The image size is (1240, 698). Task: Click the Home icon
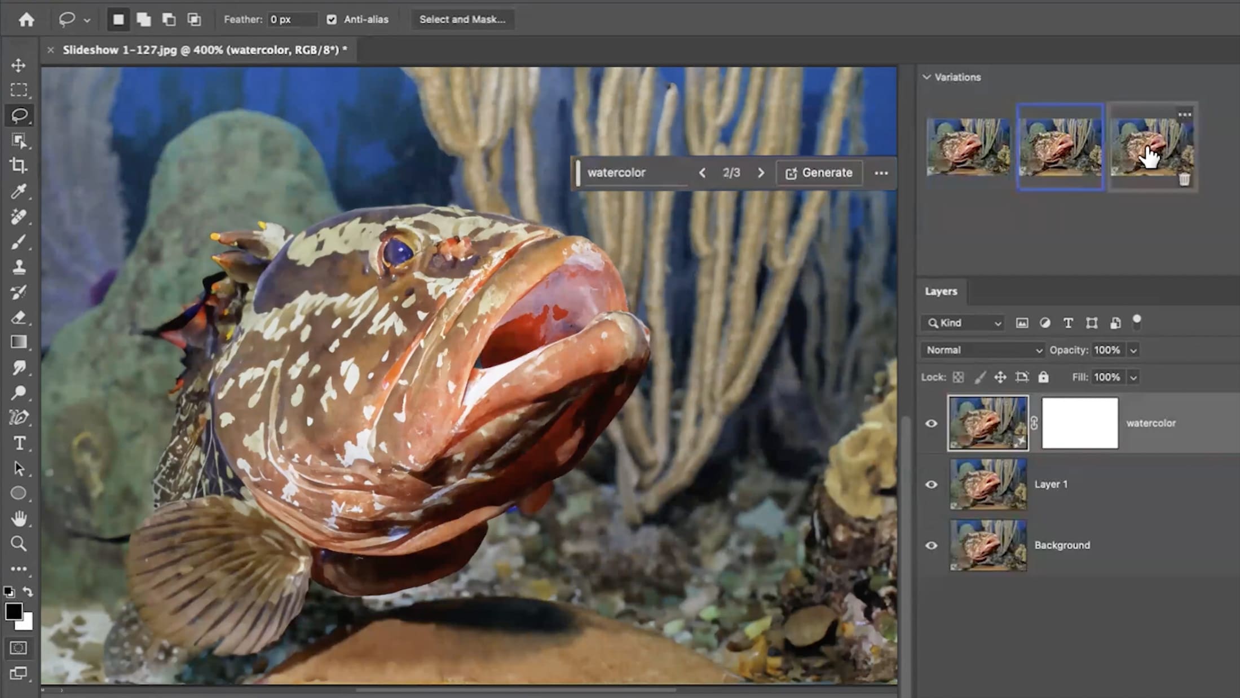coord(26,20)
